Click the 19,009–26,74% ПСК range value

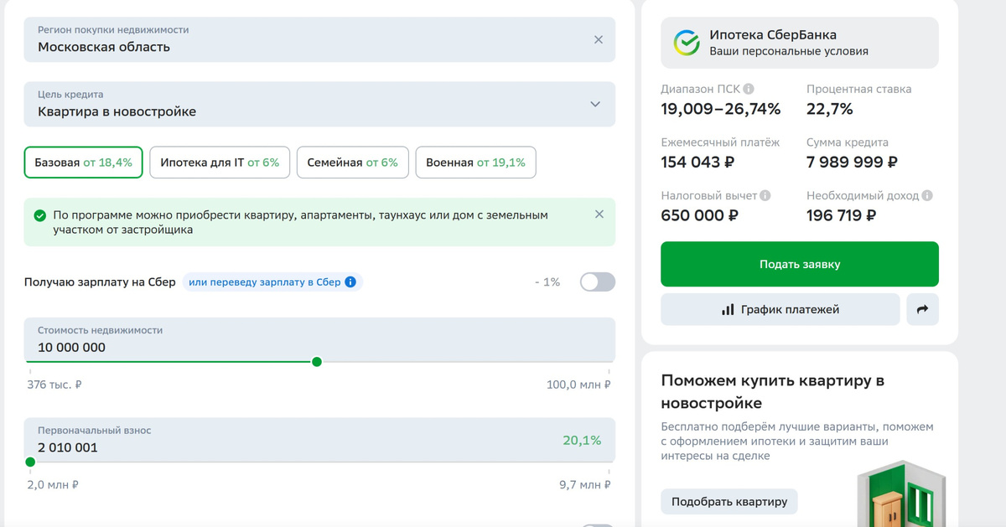point(721,109)
